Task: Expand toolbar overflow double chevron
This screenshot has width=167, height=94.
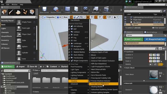Action: [x=121, y=10]
